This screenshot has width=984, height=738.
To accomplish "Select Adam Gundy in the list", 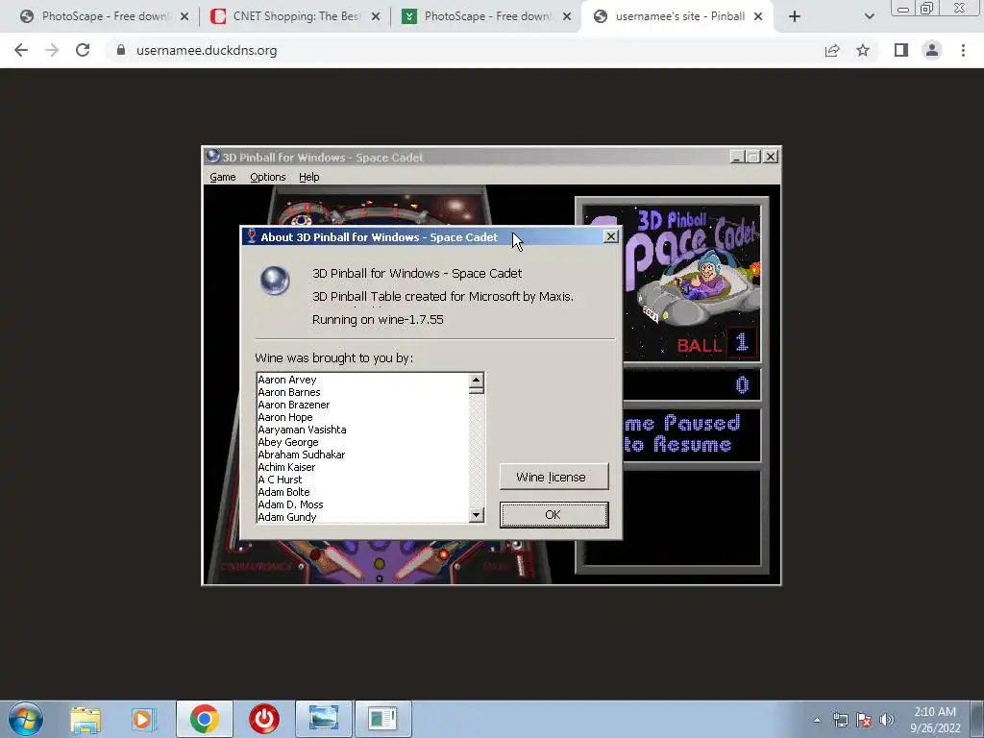I will tap(286, 518).
